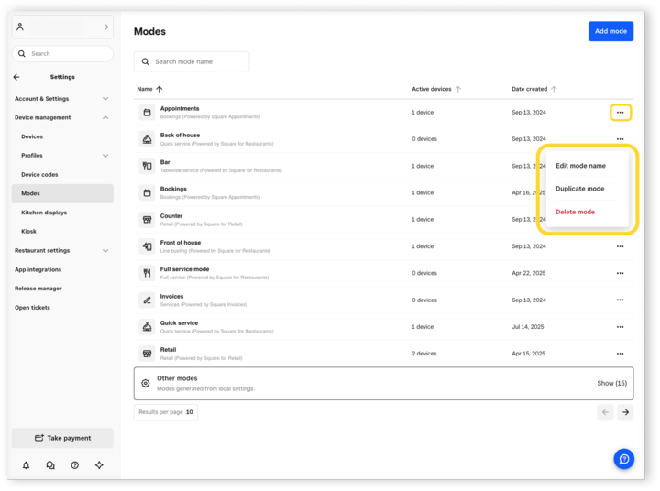Click the Full service mode fork-knife icon

point(147,273)
